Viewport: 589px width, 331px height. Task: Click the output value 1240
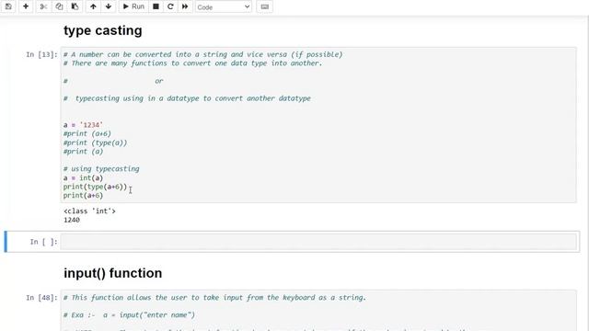[72, 221]
